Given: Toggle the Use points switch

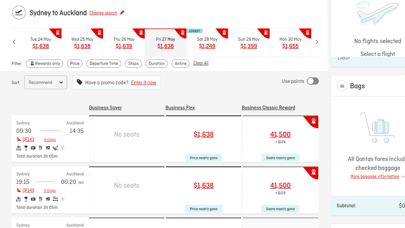Looking at the screenshot, I should click(313, 81).
